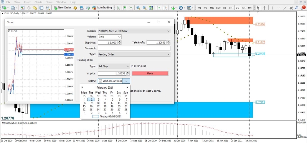
Task: Open the Strategy Tester icon
Action: click(x=48, y=8)
